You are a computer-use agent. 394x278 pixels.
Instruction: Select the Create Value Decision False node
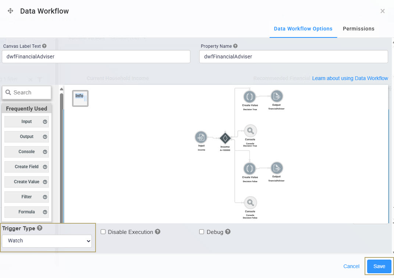250,168
